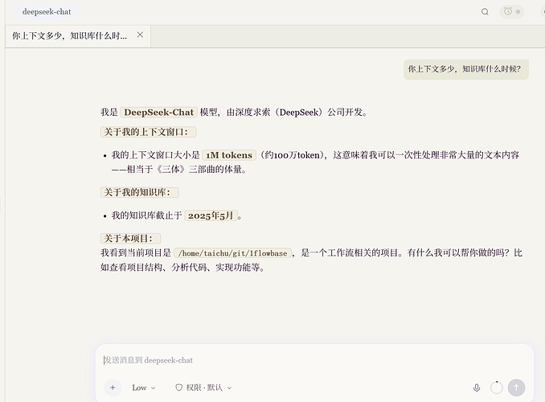Close the 你上下文多少 conversation tab

pyautogui.click(x=140, y=35)
